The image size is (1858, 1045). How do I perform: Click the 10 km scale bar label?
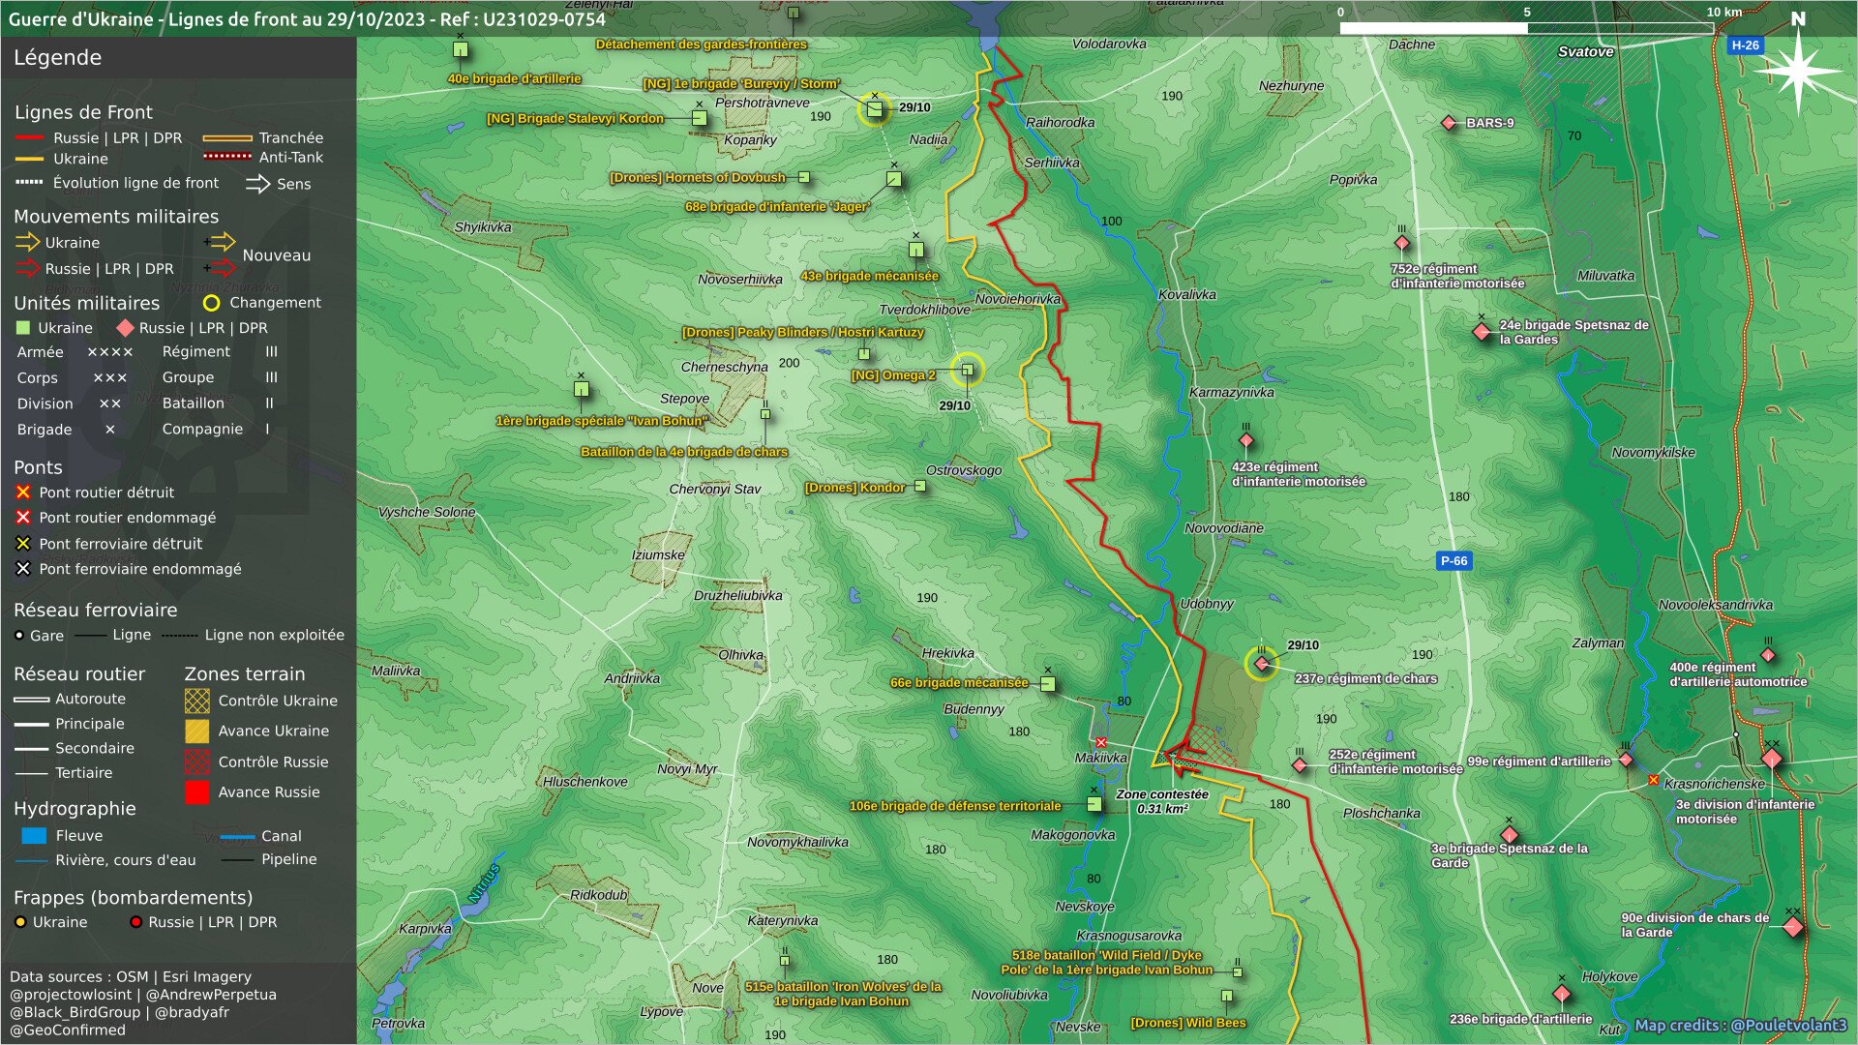tap(1724, 13)
